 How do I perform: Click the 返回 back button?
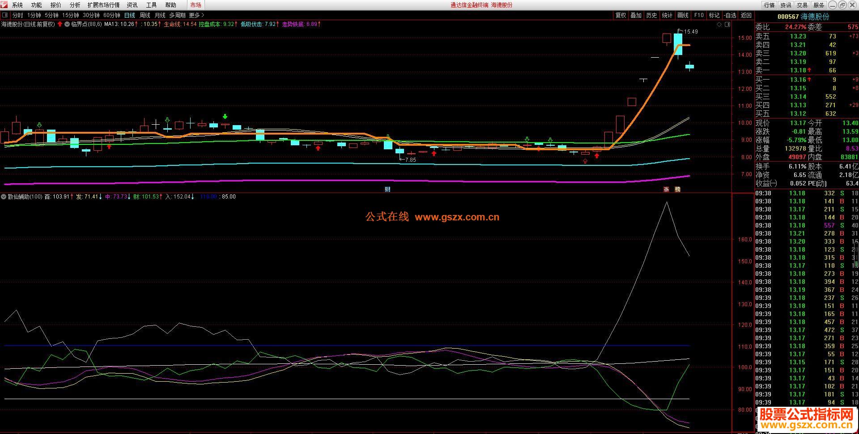coord(746,15)
